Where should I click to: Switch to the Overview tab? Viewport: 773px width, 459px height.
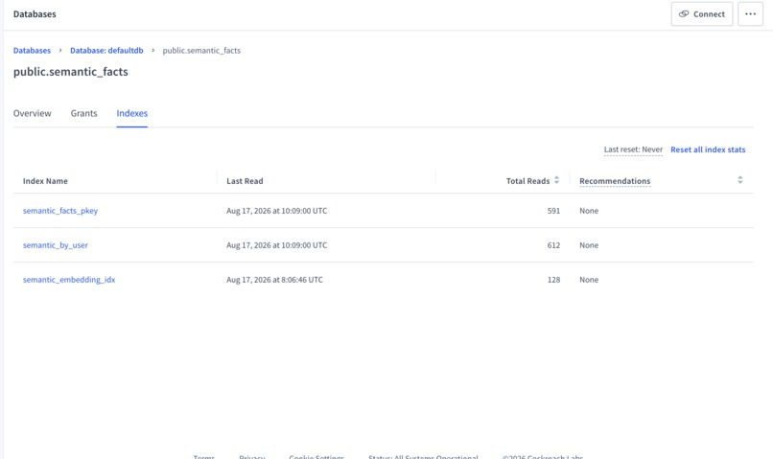click(x=32, y=113)
